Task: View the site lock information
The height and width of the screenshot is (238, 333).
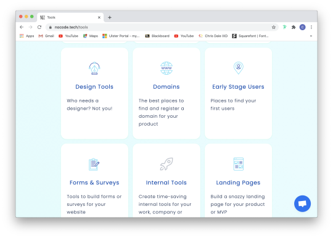Action: [x=51, y=27]
